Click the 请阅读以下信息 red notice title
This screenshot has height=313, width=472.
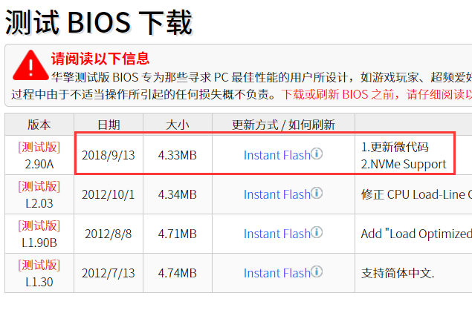[x=100, y=59]
